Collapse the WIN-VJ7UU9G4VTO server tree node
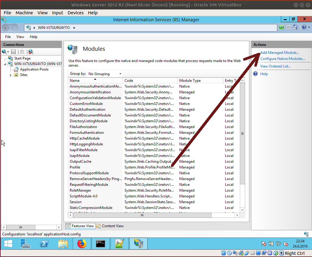Image resolution: width=312 pixels, height=257 pixels. pos(5,64)
